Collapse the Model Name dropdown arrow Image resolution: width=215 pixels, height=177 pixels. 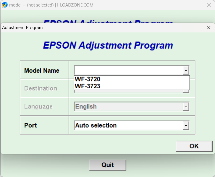(x=186, y=70)
